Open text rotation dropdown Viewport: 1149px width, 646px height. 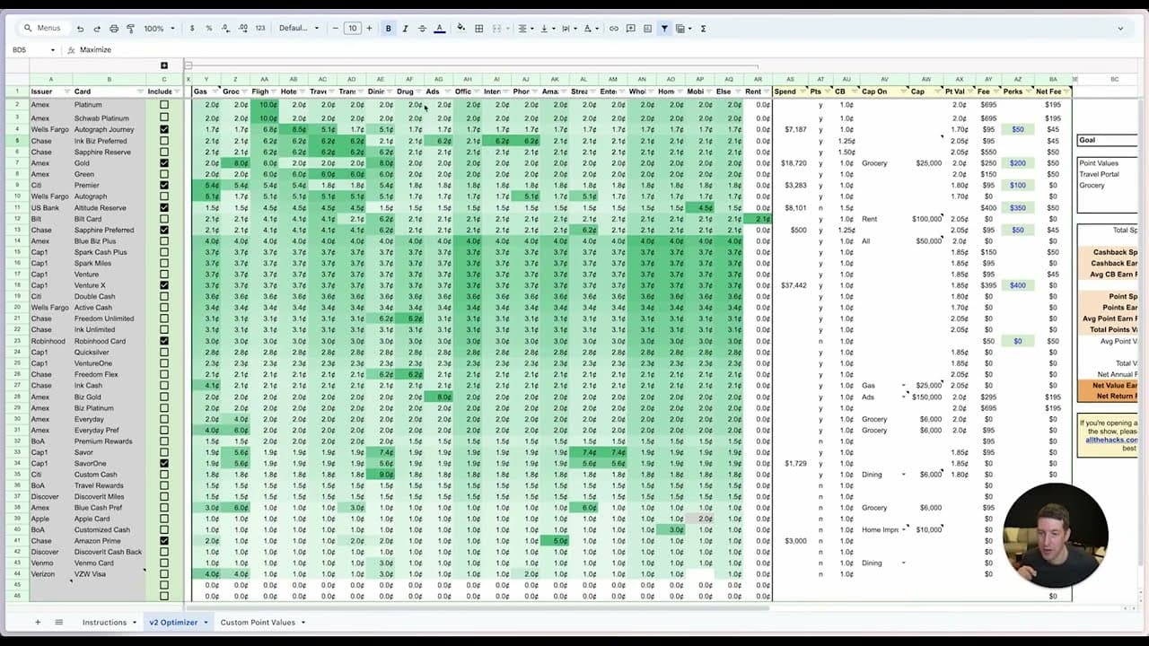pyautogui.click(x=589, y=29)
